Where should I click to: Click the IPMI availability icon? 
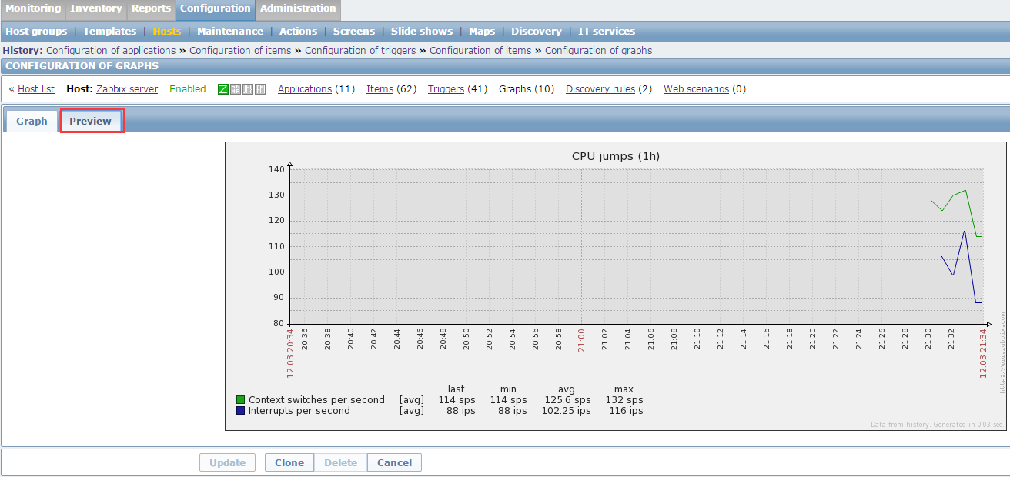(x=260, y=89)
